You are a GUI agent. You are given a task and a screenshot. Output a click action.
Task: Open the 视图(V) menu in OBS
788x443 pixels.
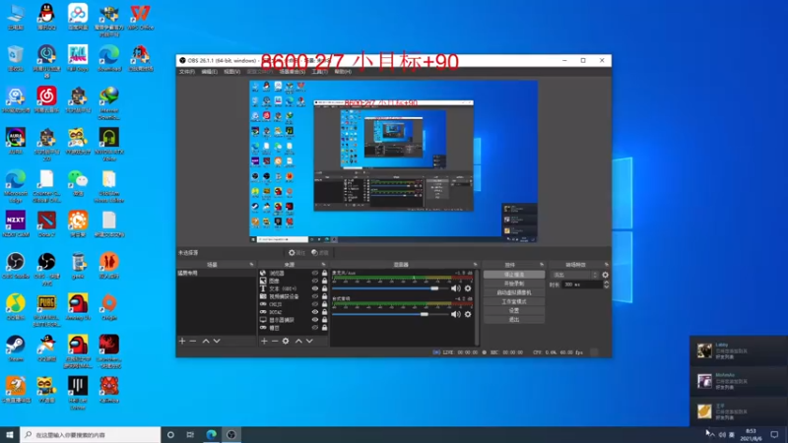point(231,72)
